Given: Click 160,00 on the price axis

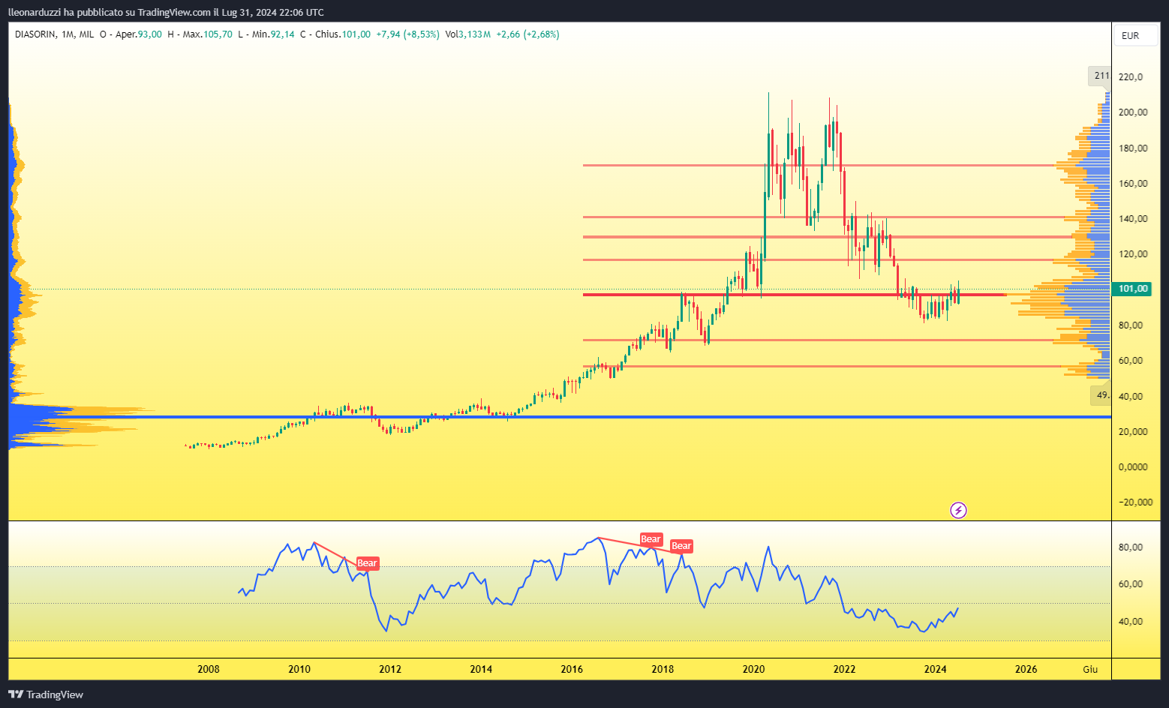Looking at the screenshot, I should [1133, 184].
